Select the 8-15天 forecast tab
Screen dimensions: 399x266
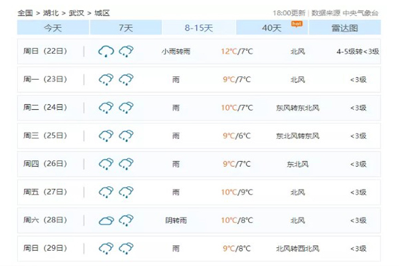(199, 27)
